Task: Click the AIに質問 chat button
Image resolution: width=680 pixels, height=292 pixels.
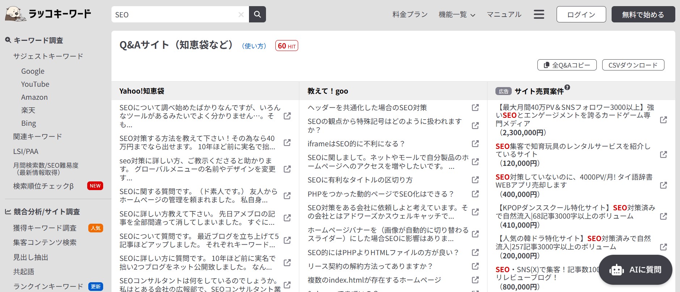Action: click(x=635, y=270)
